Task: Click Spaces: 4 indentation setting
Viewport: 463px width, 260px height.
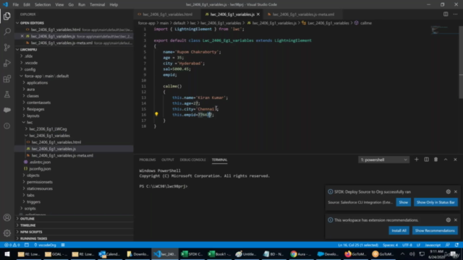Action: pos(390,245)
